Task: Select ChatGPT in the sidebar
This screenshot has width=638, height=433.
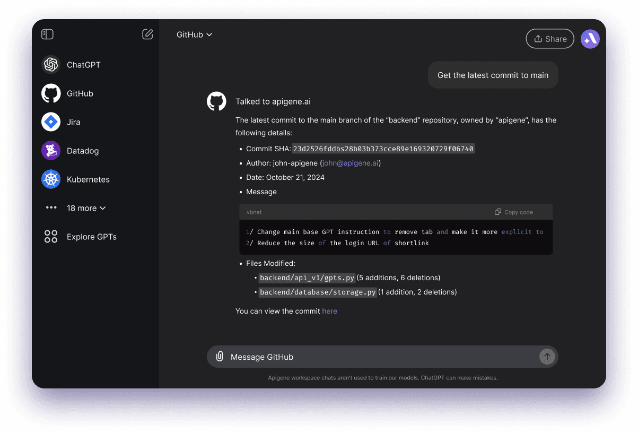Action: pos(84,65)
